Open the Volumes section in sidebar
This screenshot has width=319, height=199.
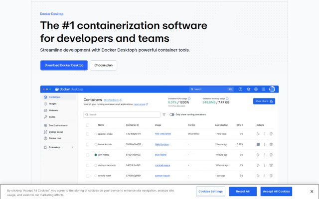coord(53,110)
